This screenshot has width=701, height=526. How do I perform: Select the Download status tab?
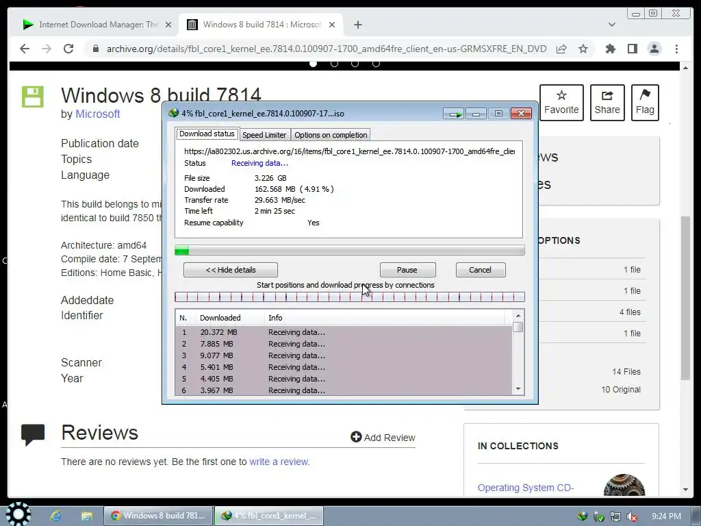pyautogui.click(x=207, y=134)
